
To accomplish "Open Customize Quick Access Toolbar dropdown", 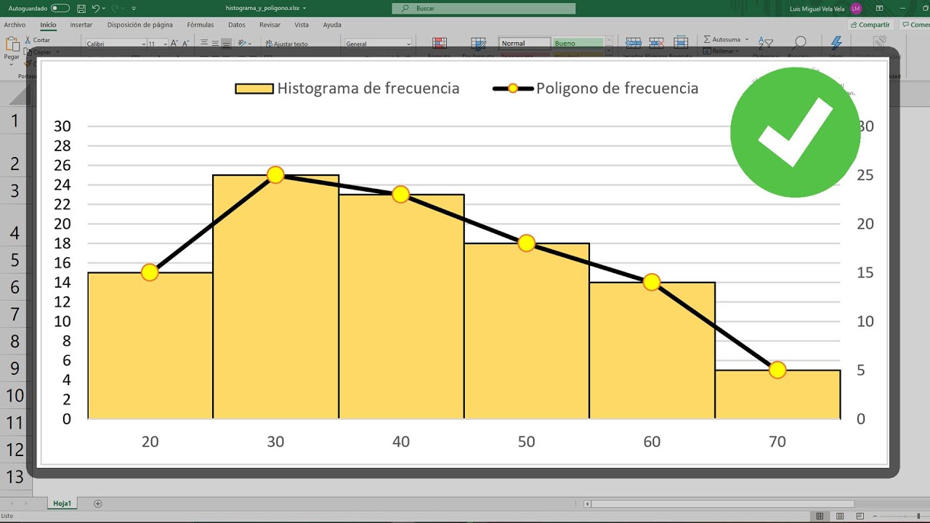I will (x=134, y=8).
